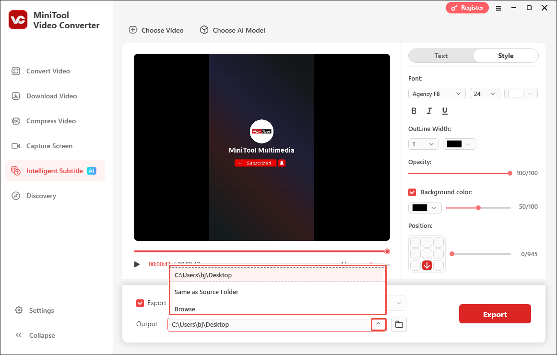Click the red Export button
This screenshot has height=355, width=557.
tap(495, 314)
